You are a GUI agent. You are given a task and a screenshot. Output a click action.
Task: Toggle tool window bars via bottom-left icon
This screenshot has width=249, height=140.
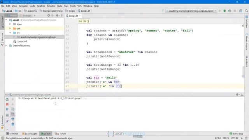(x=3, y=138)
